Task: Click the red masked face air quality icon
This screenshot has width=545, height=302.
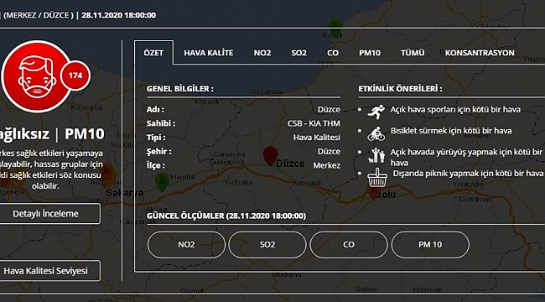Action: pyautogui.click(x=37, y=77)
